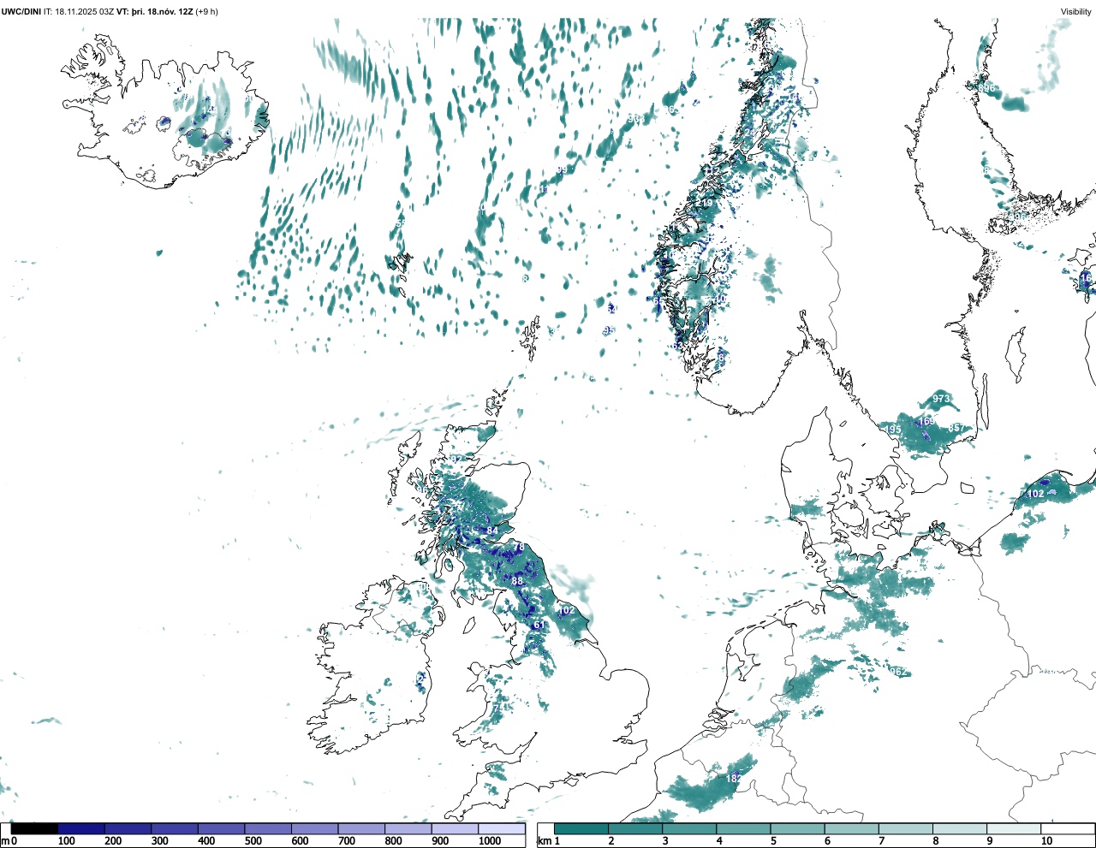Click the '973' value over southern Sweden
1096x848 pixels.
[x=941, y=399]
